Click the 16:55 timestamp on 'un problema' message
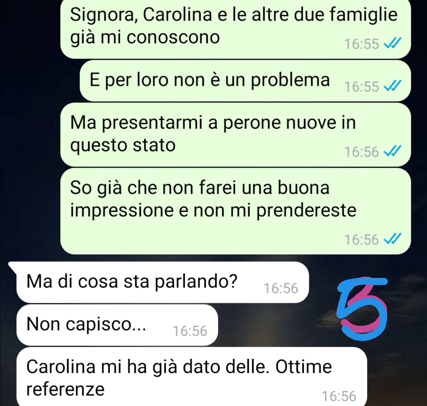Image resolution: width=427 pixels, height=406 pixels. (x=361, y=87)
